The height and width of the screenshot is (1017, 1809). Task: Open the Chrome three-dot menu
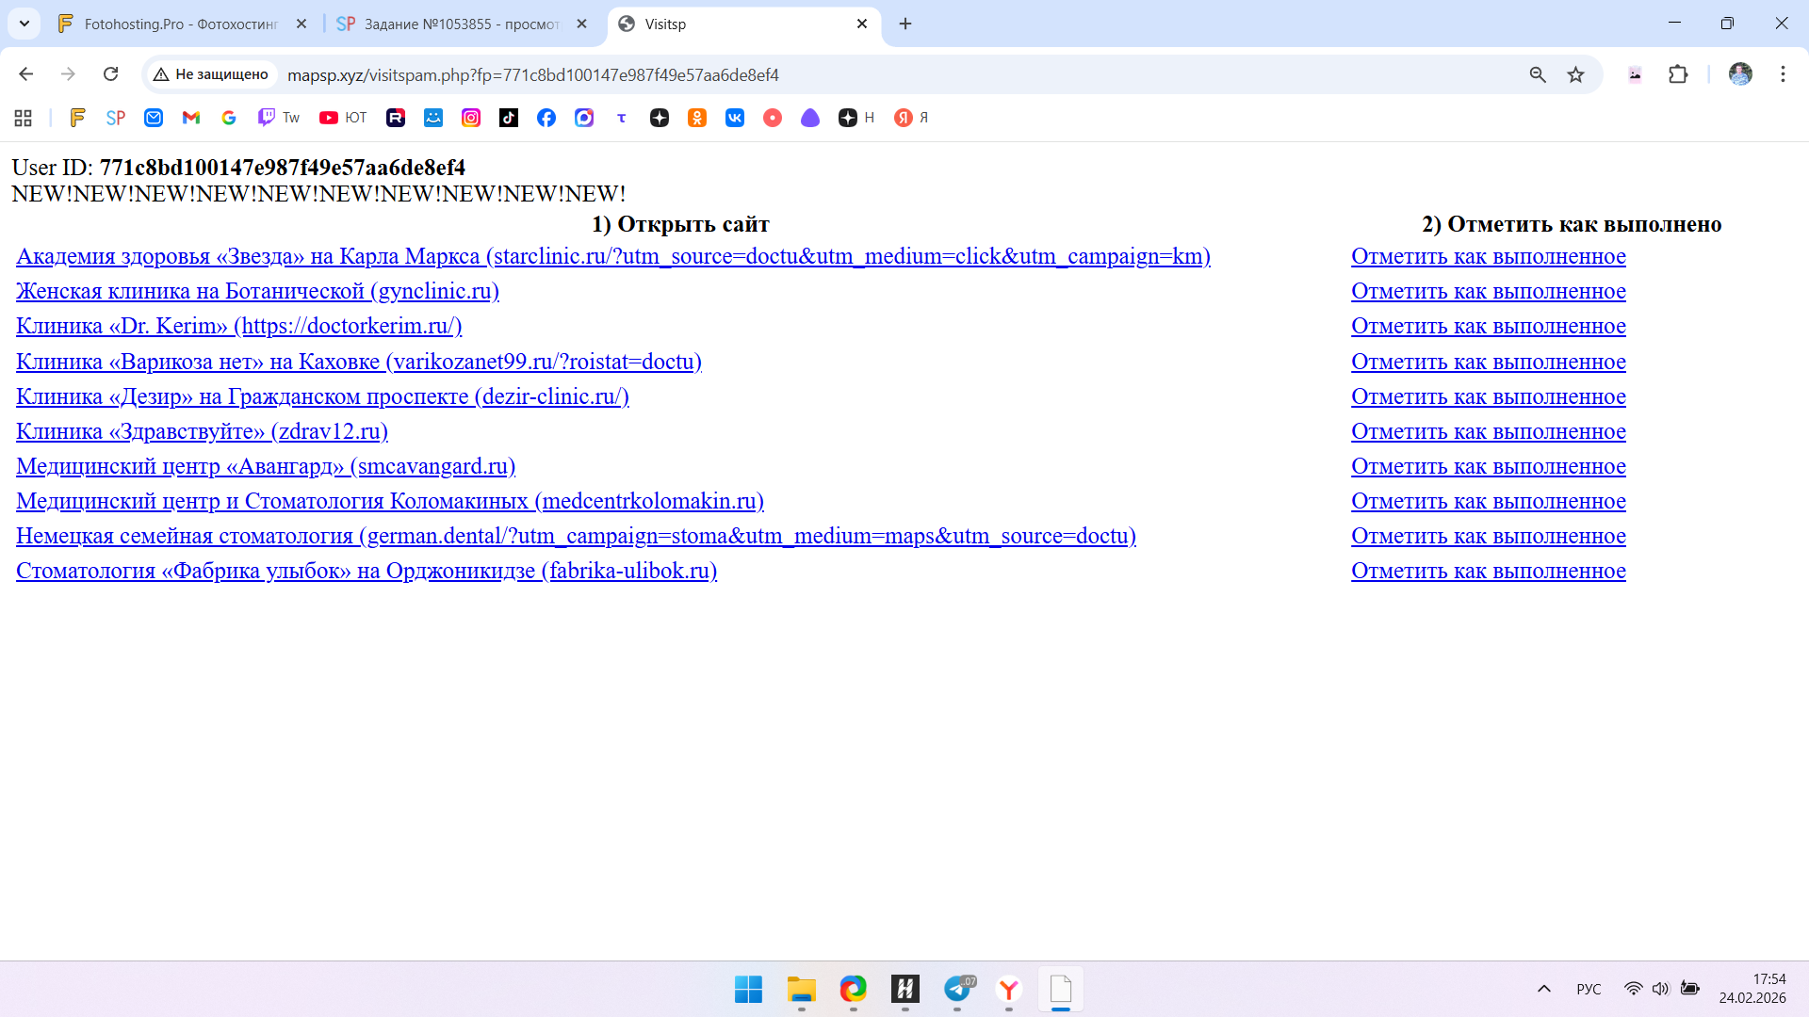[x=1783, y=74]
